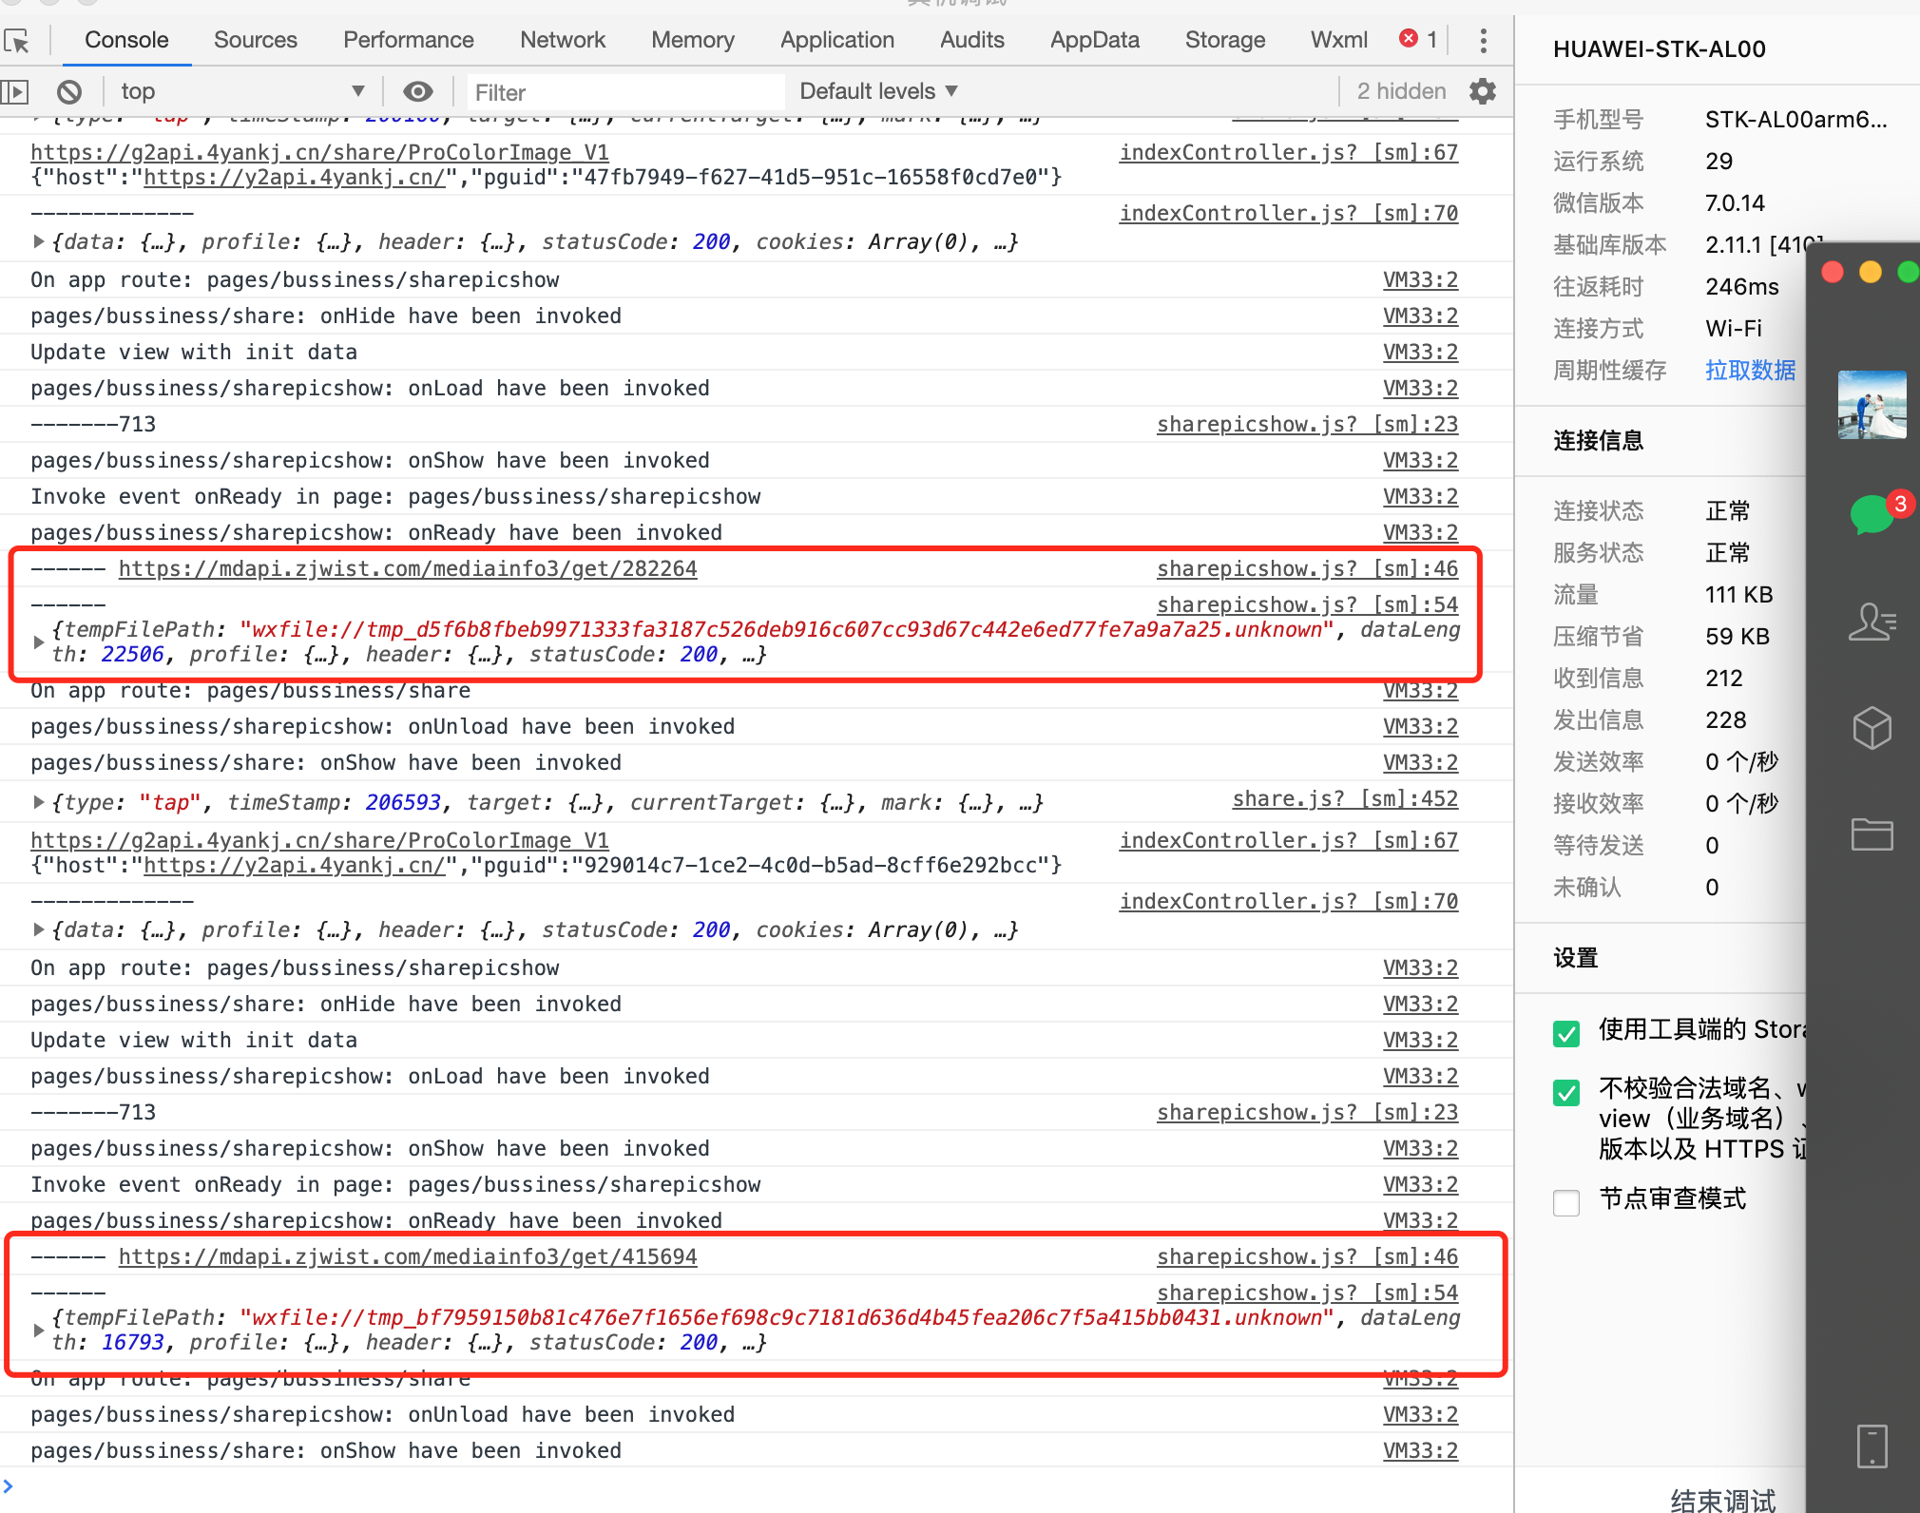The height and width of the screenshot is (1513, 1920).
Task: Open the WeChat files folder icon
Action: 1872,833
